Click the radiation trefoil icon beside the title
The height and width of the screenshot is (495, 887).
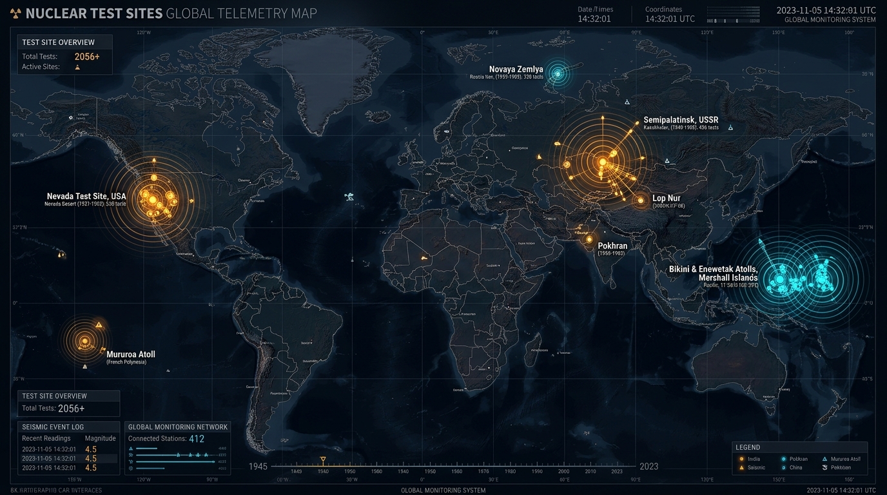pos(15,13)
